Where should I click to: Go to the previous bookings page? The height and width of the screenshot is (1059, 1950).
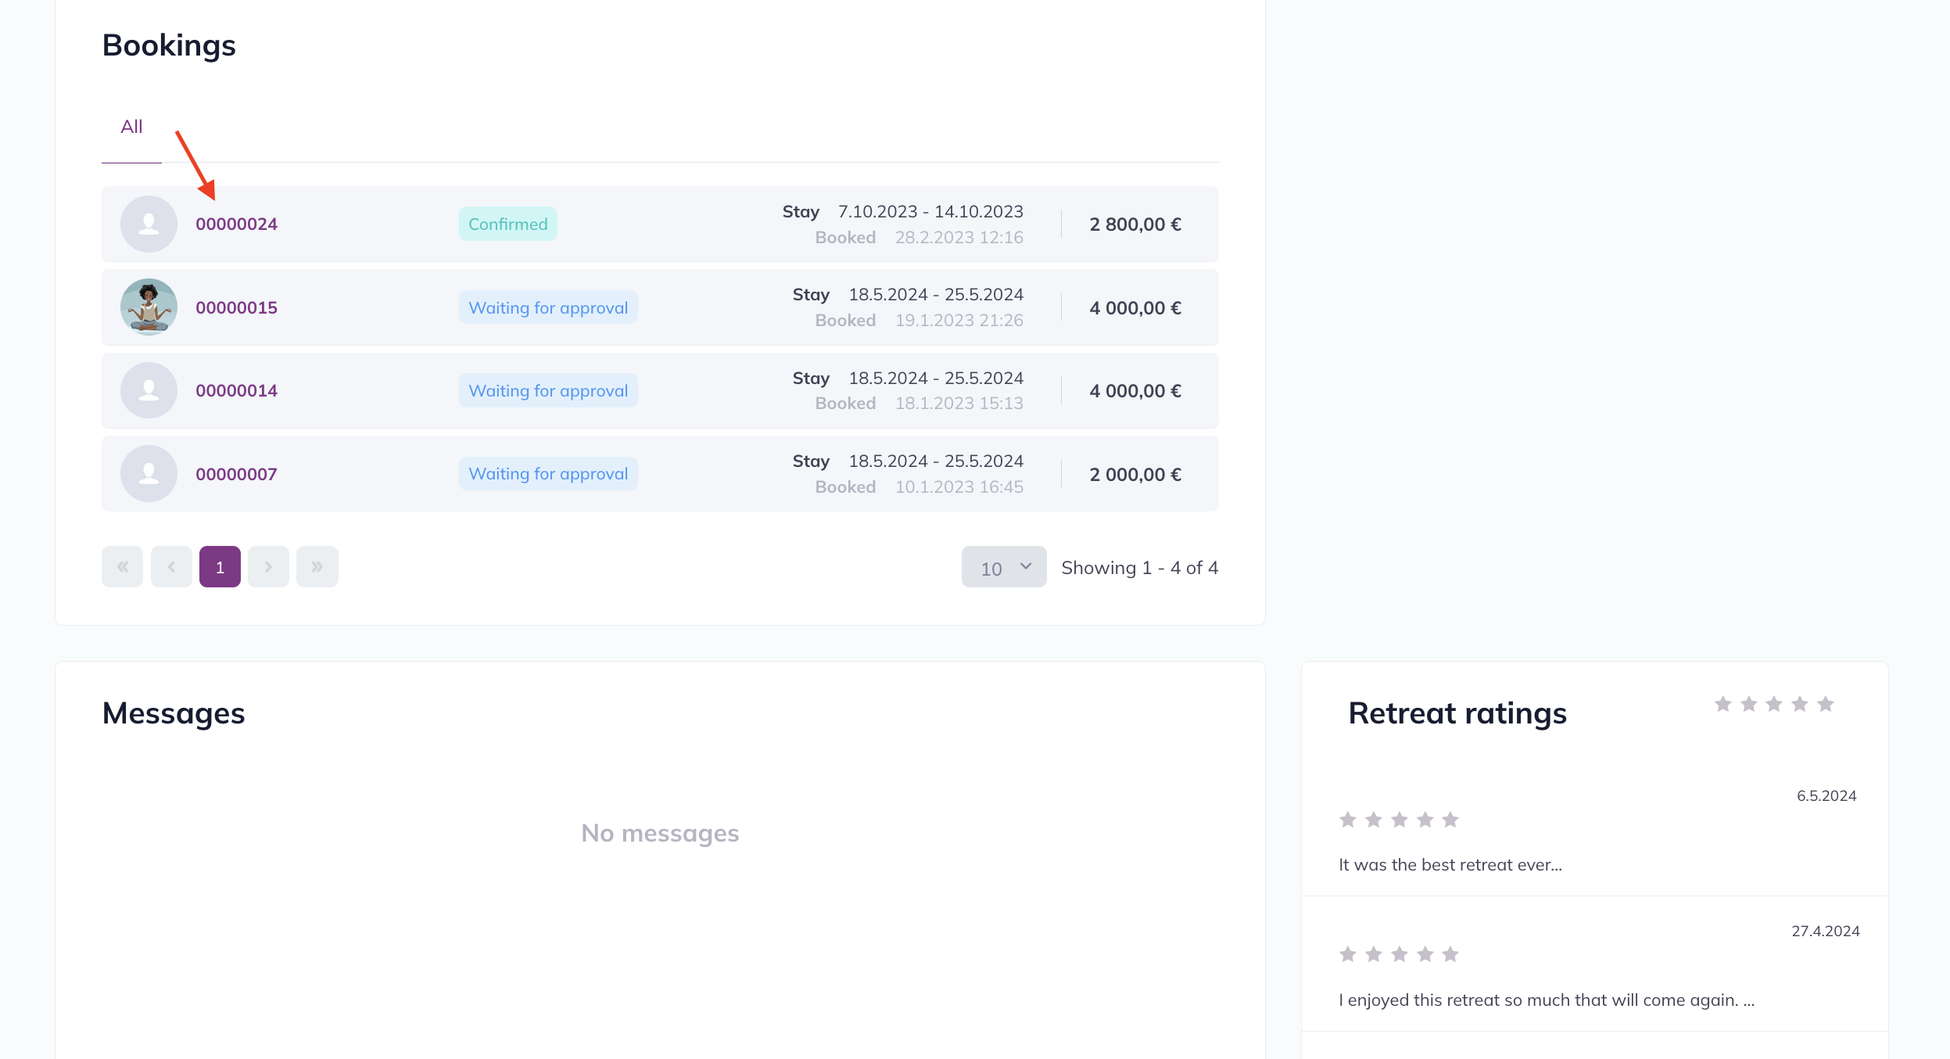tap(171, 566)
